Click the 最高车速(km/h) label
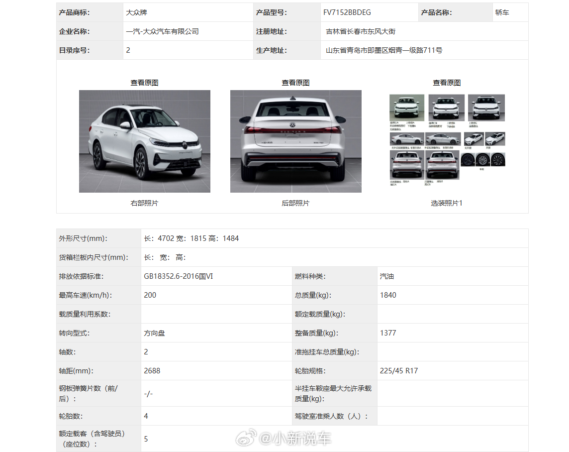The image size is (569, 452). click(x=86, y=295)
